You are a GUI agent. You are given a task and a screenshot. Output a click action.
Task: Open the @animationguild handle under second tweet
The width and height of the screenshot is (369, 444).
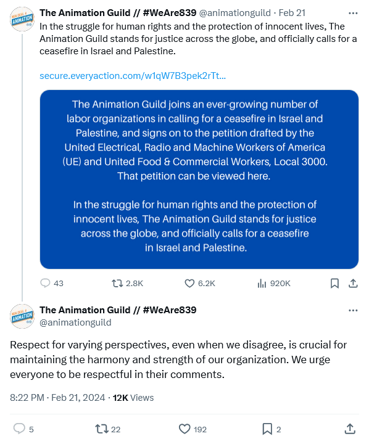pos(75,323)
